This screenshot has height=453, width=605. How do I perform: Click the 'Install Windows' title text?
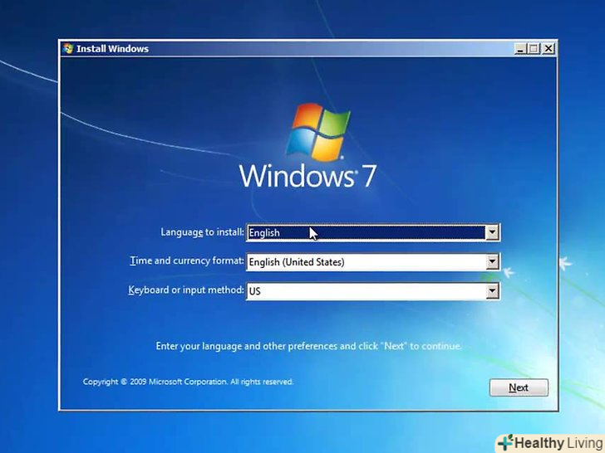pyautogui.click(x=112, y=49)
